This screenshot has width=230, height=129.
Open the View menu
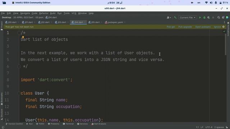pyautogui.click(x=15, y=13)
